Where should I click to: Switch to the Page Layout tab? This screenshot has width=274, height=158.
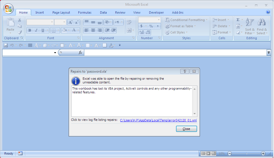pos(61,12)
